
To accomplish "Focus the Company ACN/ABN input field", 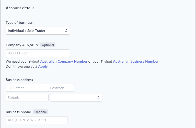I will (38, 53).
